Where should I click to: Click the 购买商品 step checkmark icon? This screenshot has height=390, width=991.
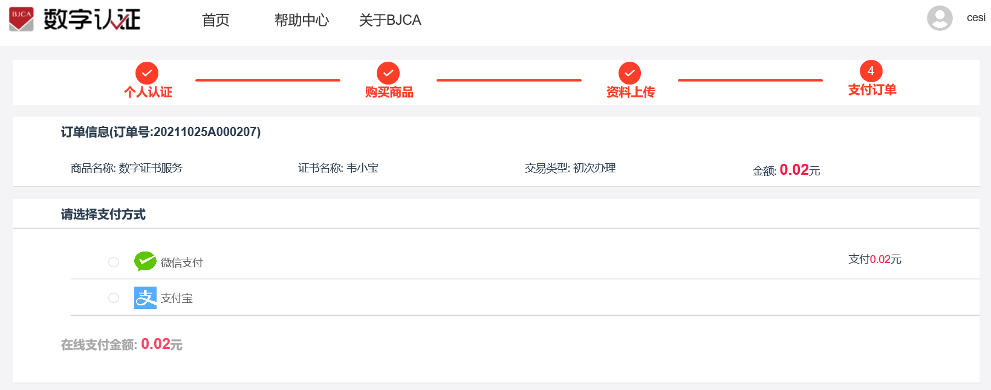388,73
